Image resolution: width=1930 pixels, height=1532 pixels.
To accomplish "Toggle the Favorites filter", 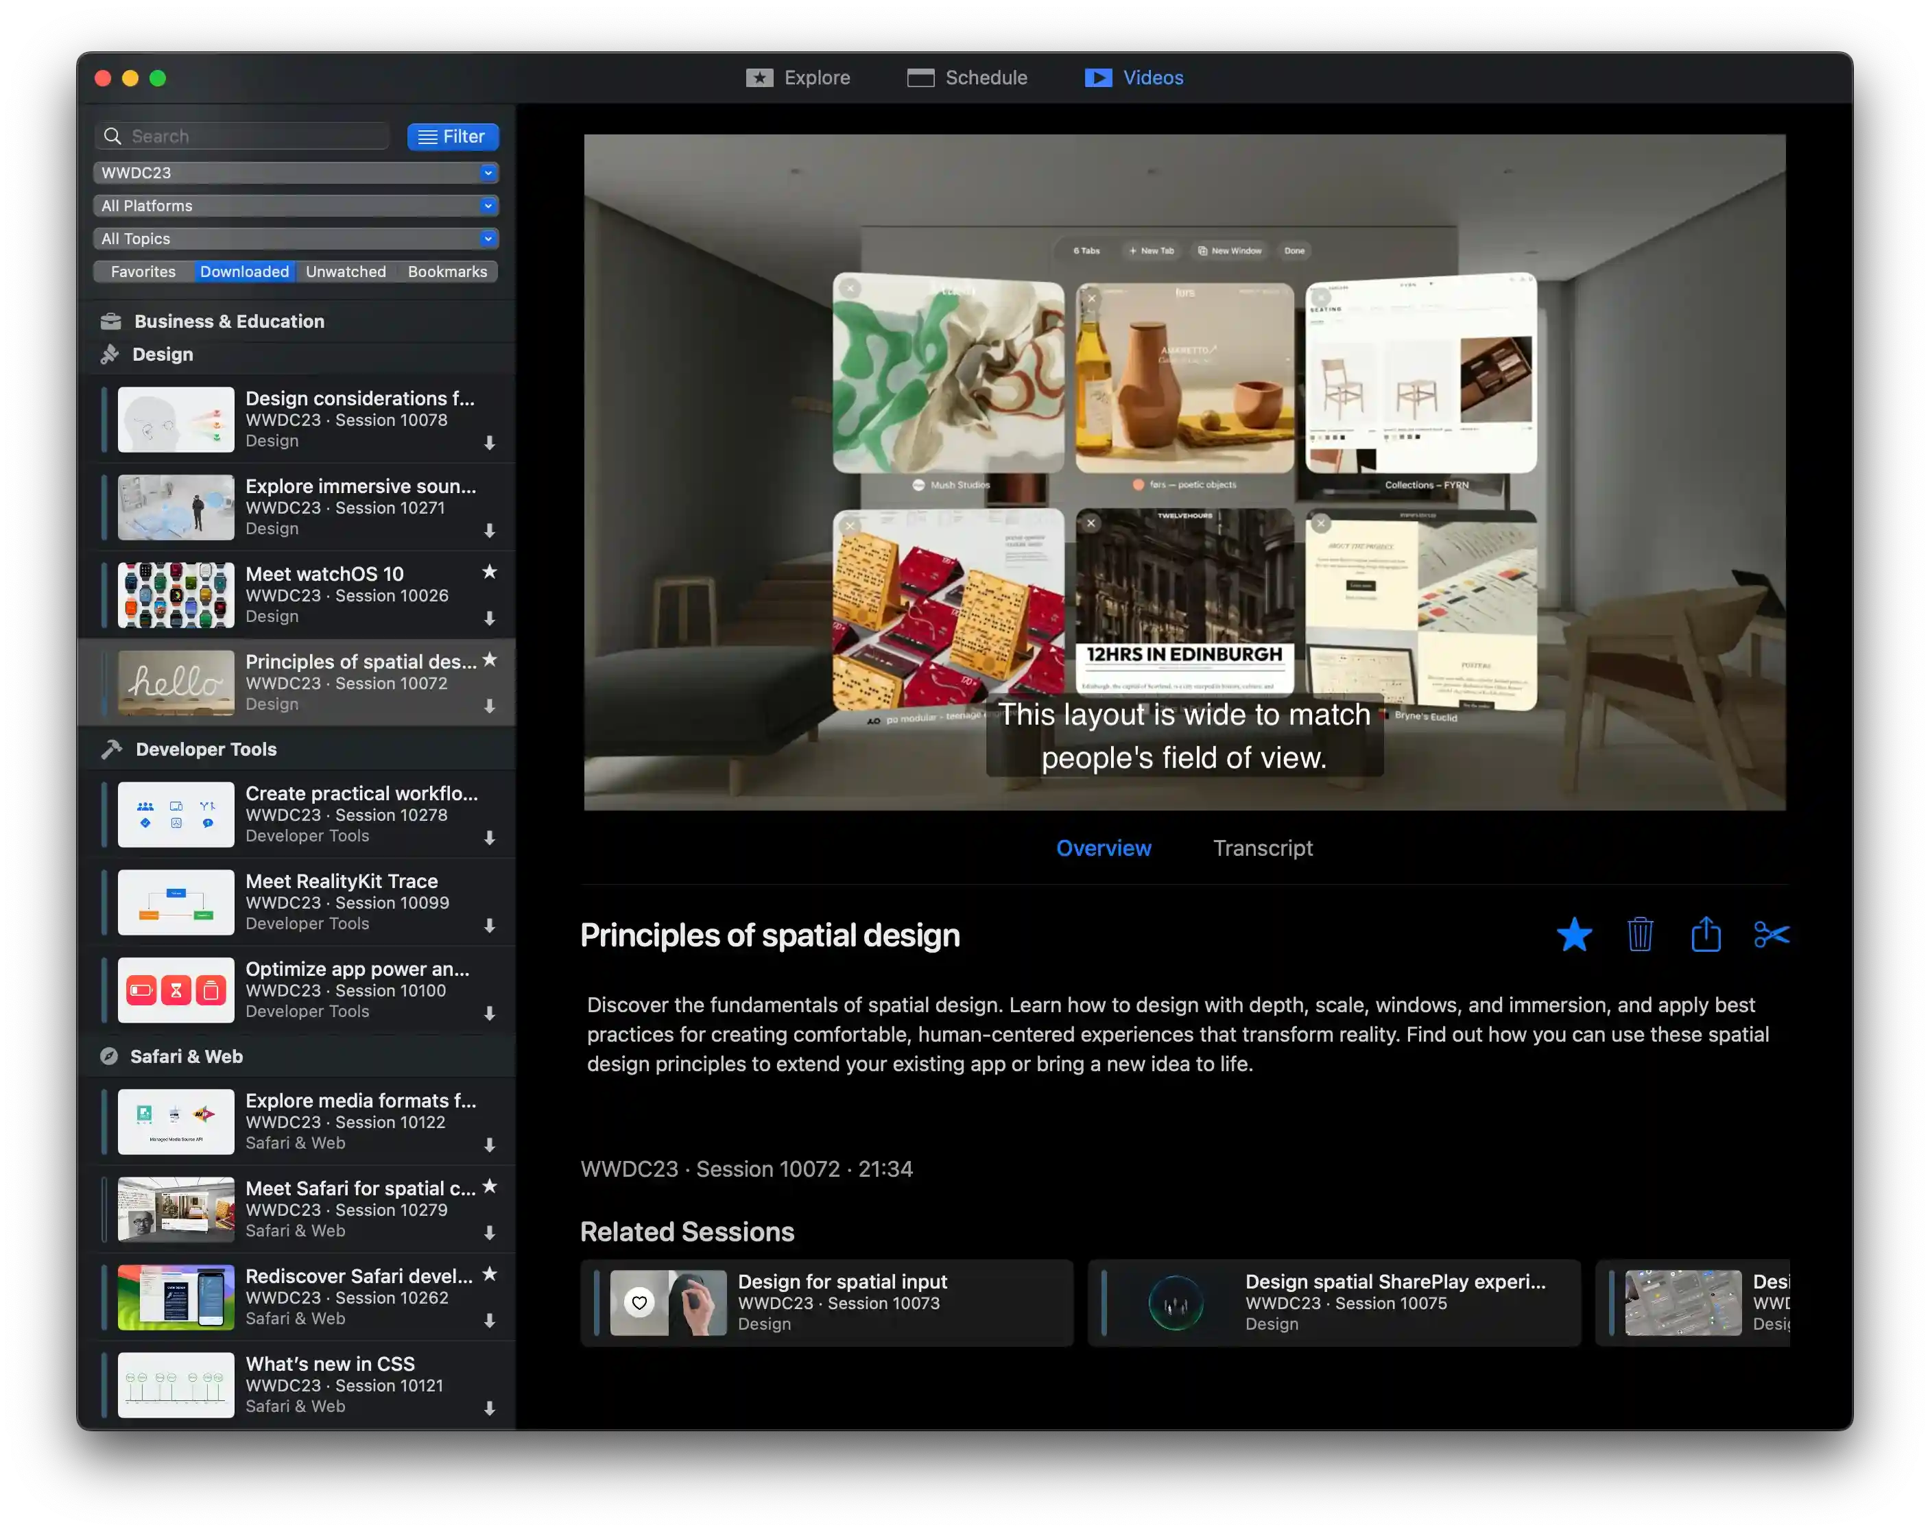I will click(x=143, y=272).
